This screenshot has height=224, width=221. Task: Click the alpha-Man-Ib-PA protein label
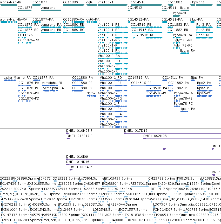coord(17,78)
